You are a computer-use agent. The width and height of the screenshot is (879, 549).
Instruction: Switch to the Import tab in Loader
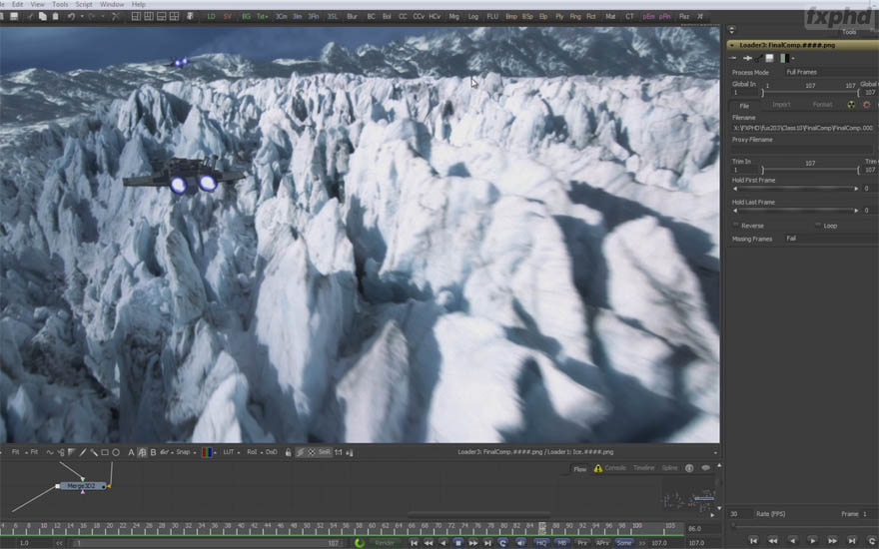point(781,105)
